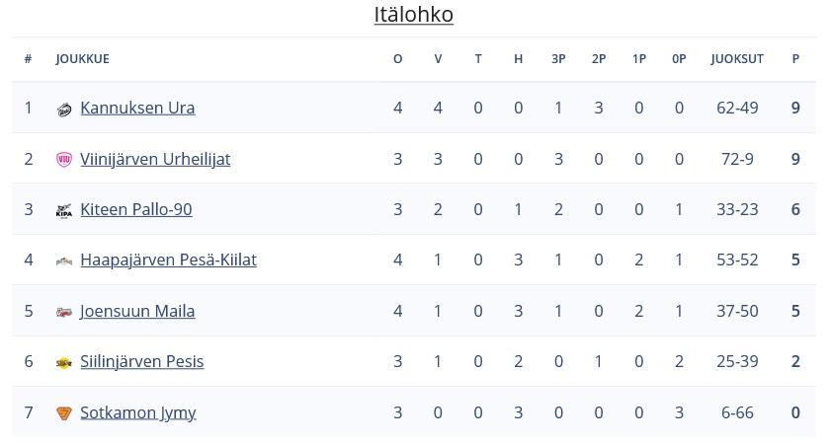Follow the Kiteen Pallo-90 link
Image resolution: width=832 pixels, height=446 pixels.
(135, 209)
